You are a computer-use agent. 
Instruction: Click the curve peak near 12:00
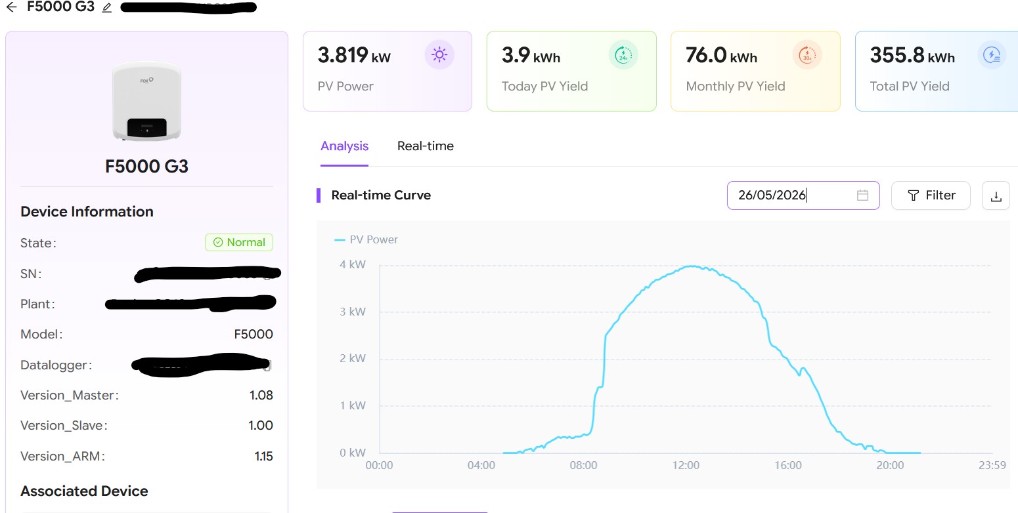click(690, 266)
